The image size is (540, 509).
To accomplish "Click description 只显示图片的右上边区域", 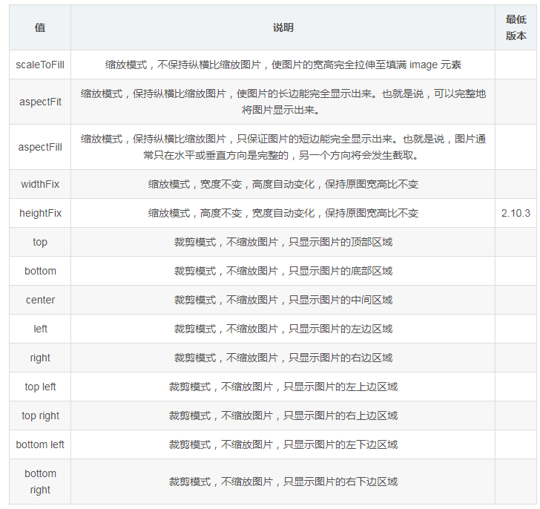I will [x=283, y=416].
